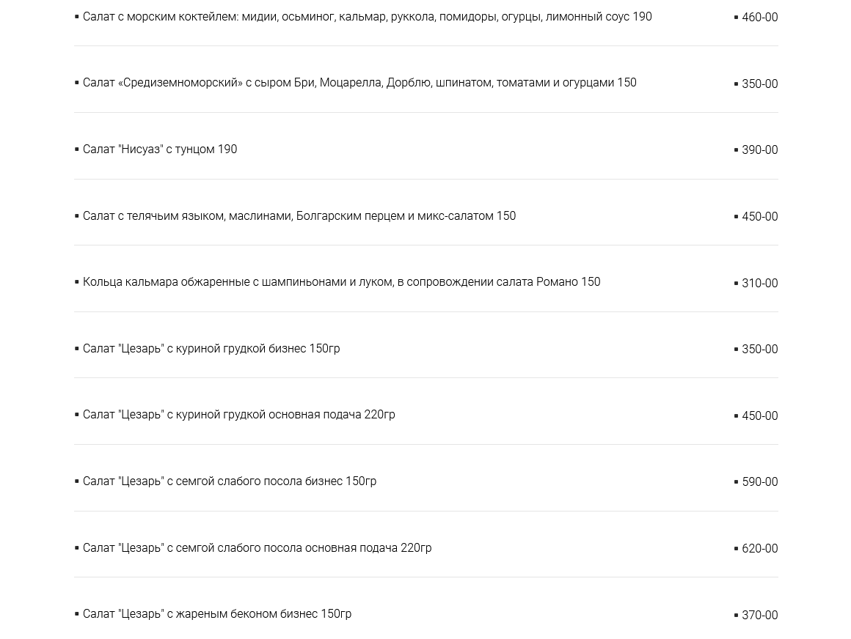Viewport: 851px width, 639px height.
Task: Click the 390-00 price
Action: pos(759,150)
